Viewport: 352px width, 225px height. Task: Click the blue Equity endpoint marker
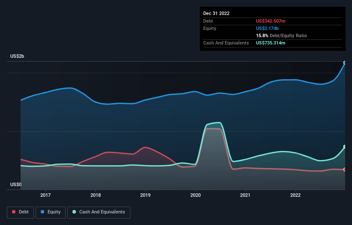click(345, 63)
